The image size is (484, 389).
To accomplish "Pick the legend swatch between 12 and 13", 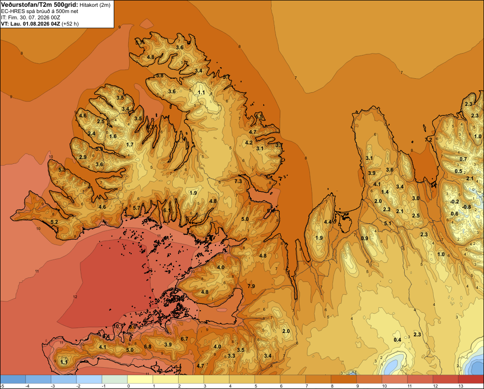I will point(445,379).
